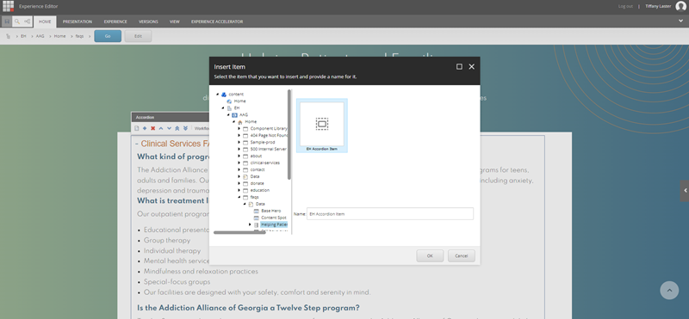Click the magnifier search icon in ribbon
689x319 pixels.
(x=17, y=21)
